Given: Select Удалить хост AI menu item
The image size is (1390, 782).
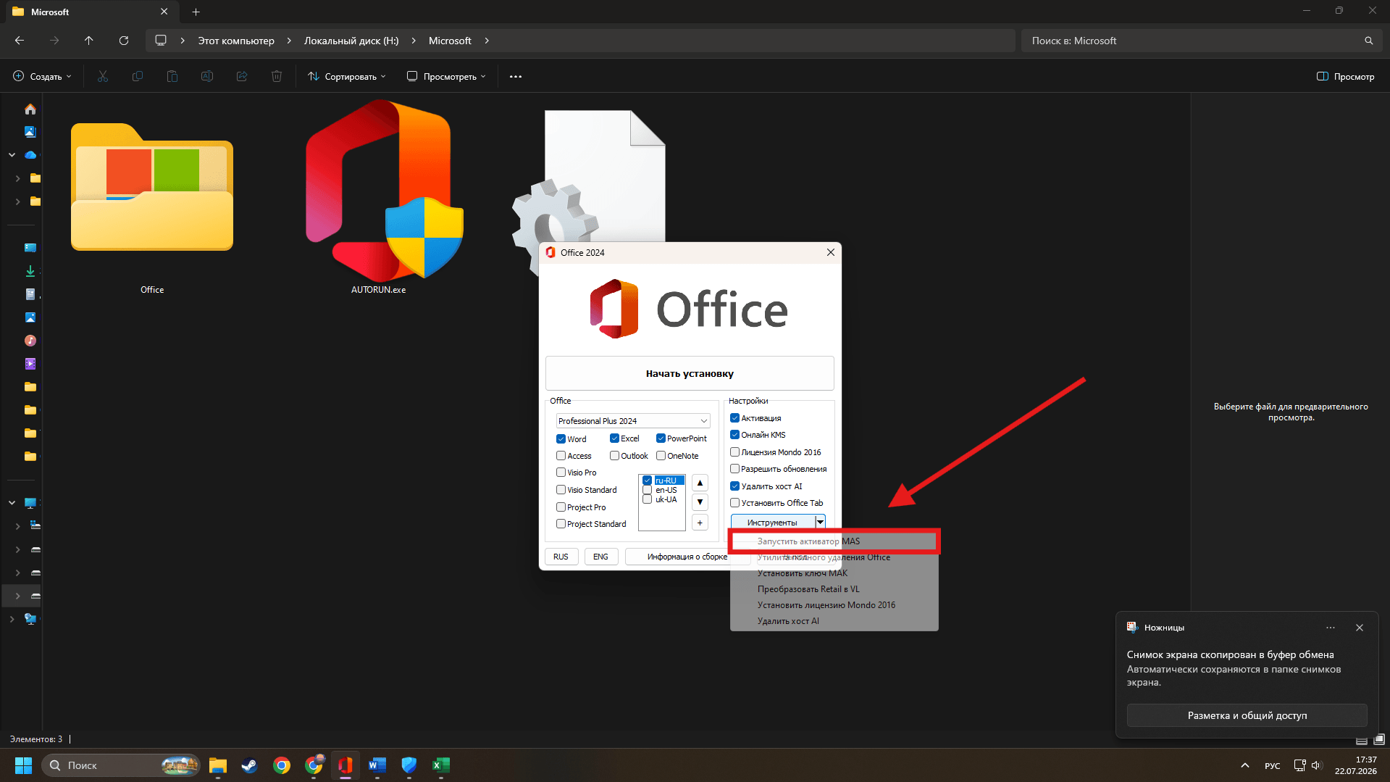Looking at the screenshot, I should [x=834, y=621].
